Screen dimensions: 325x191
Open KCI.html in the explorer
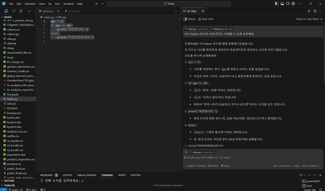point(18,108)
